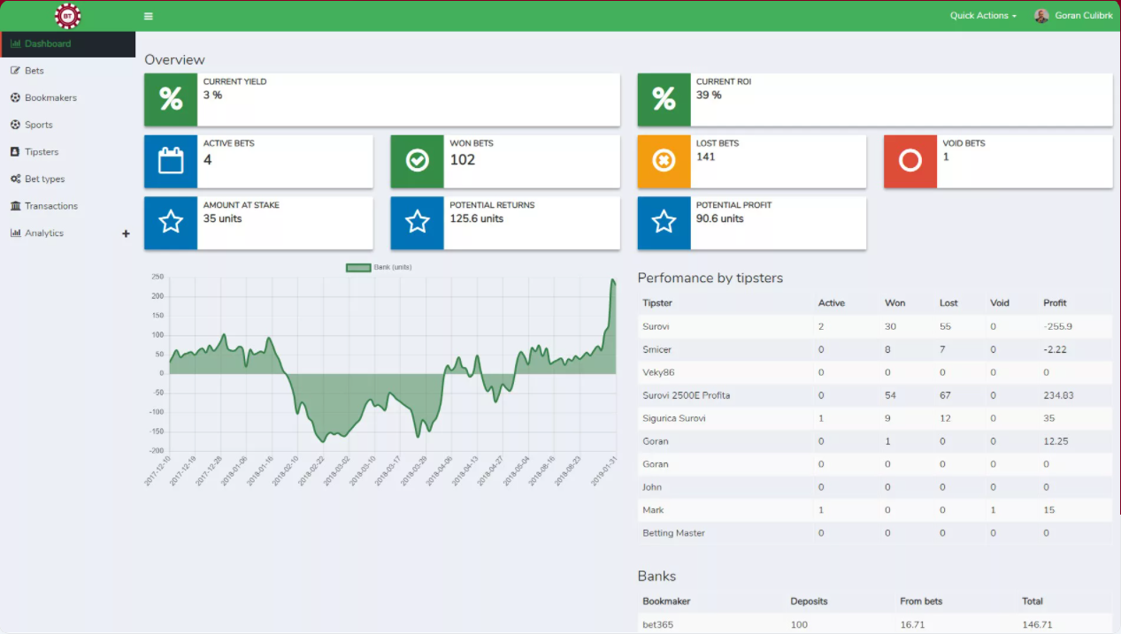Screen dimensions: 1121x634
Task: Click the Current Yield percent icon
Action: [171, 100]
